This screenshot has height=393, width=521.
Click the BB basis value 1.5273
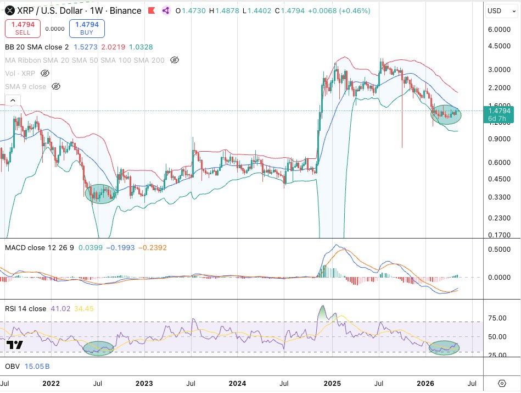[86, 47]
